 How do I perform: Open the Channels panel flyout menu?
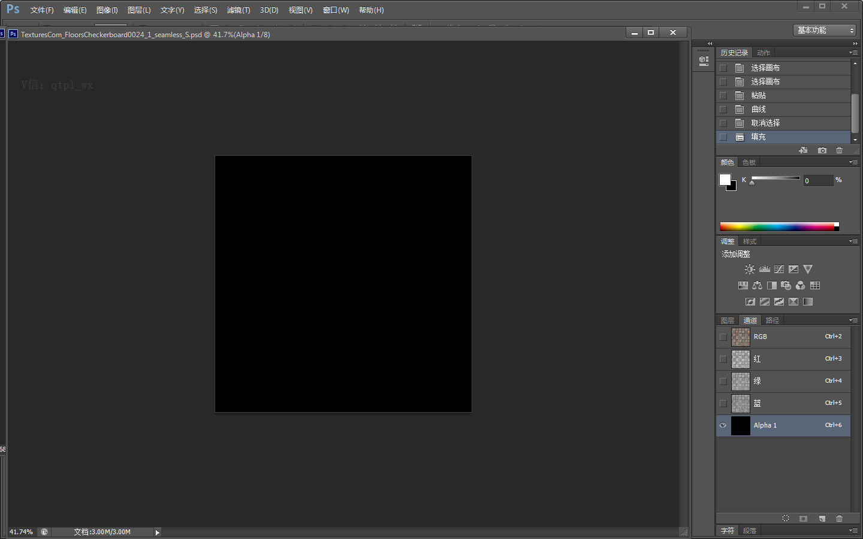[853, 320]
